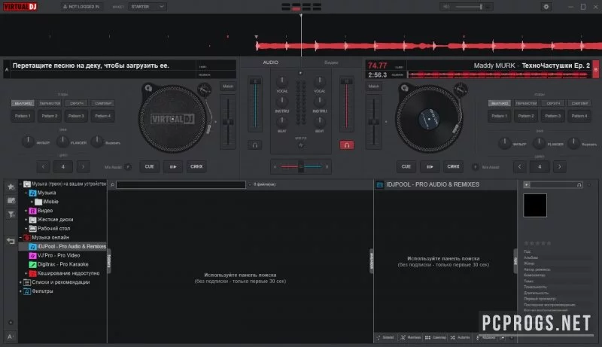Toggle left deck headphone cue button
Viewport: 602px width, 347px height.
tap(255, 145)
